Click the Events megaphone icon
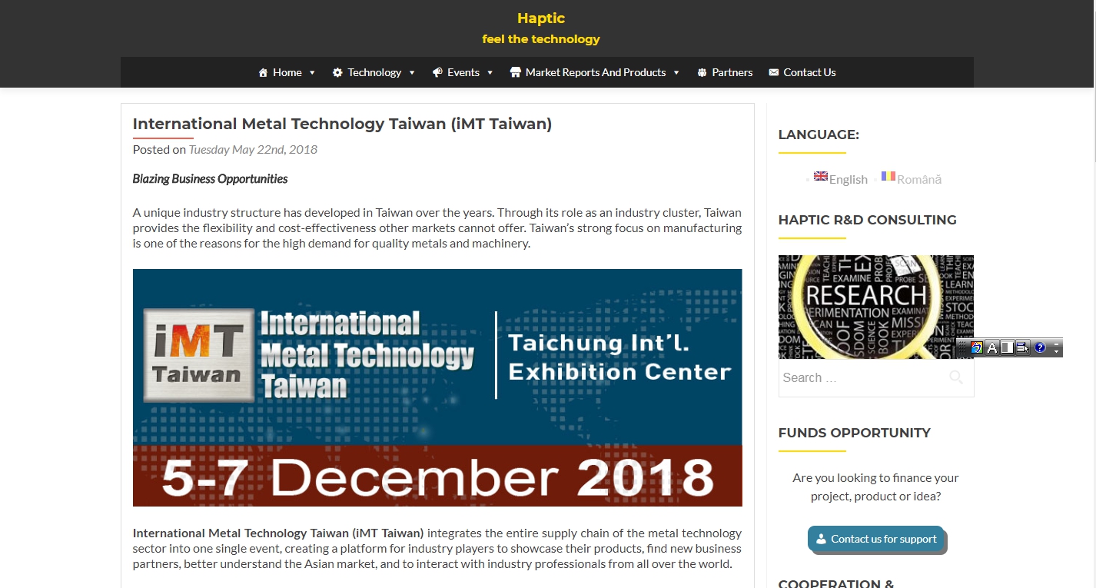1096x588 pixels. pos(437,72)
